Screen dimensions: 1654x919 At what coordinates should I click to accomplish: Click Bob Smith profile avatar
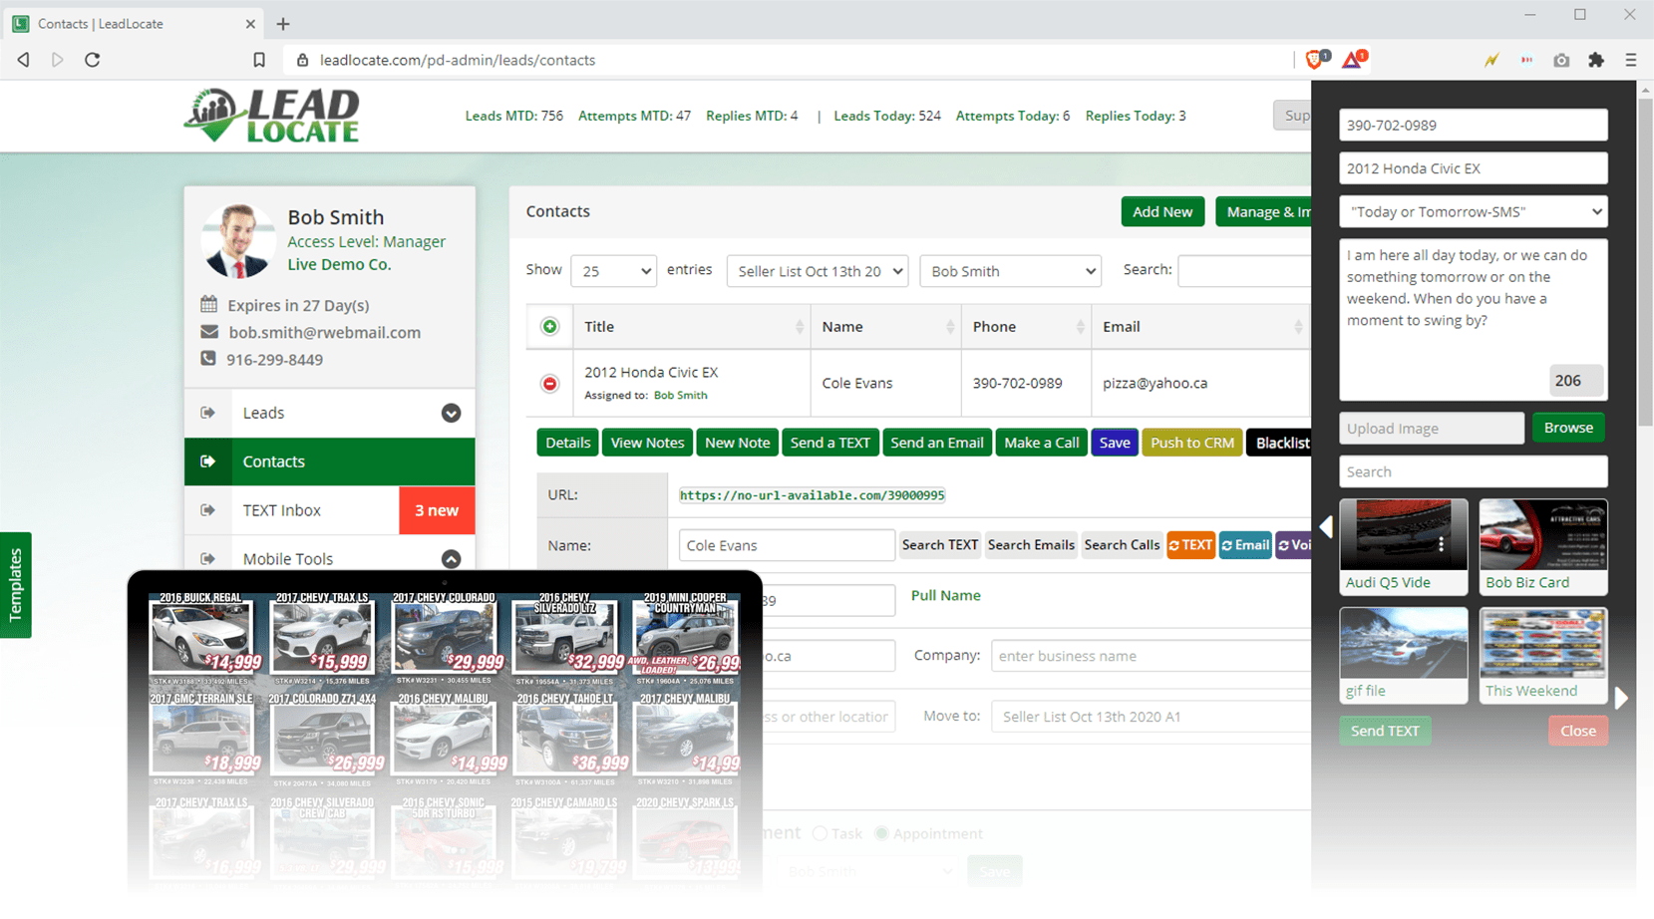[239, 240]
